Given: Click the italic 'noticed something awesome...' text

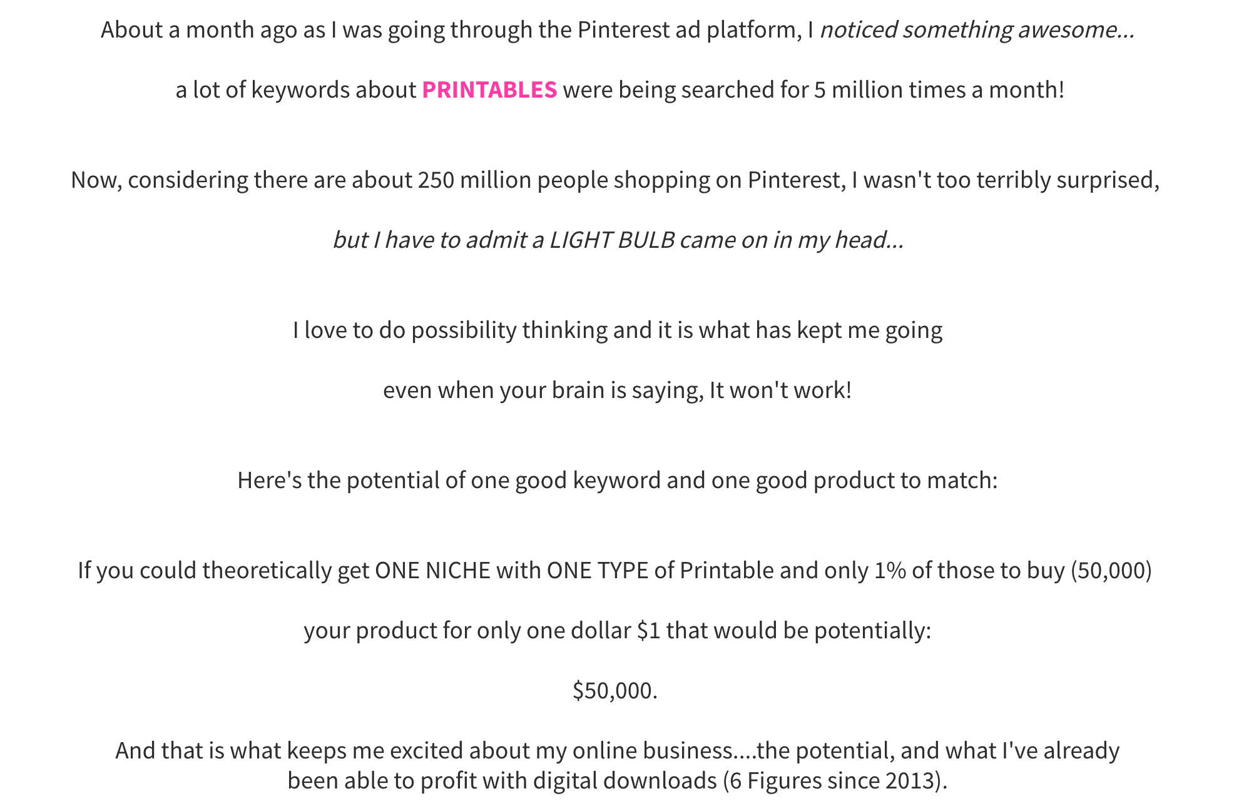Looking at the screenshot, I should pyautogui.click(x=977, y=29).
